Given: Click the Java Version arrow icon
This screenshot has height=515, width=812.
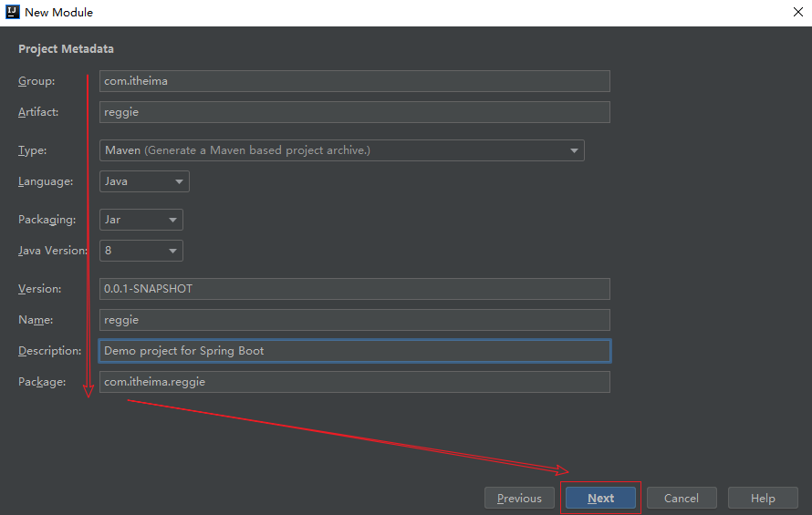Looking at the screenshot, I should [172, 251].
